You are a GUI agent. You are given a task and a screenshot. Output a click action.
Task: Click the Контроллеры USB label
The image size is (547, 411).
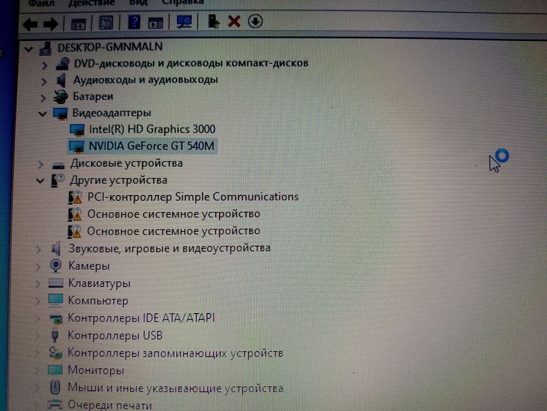115,335
